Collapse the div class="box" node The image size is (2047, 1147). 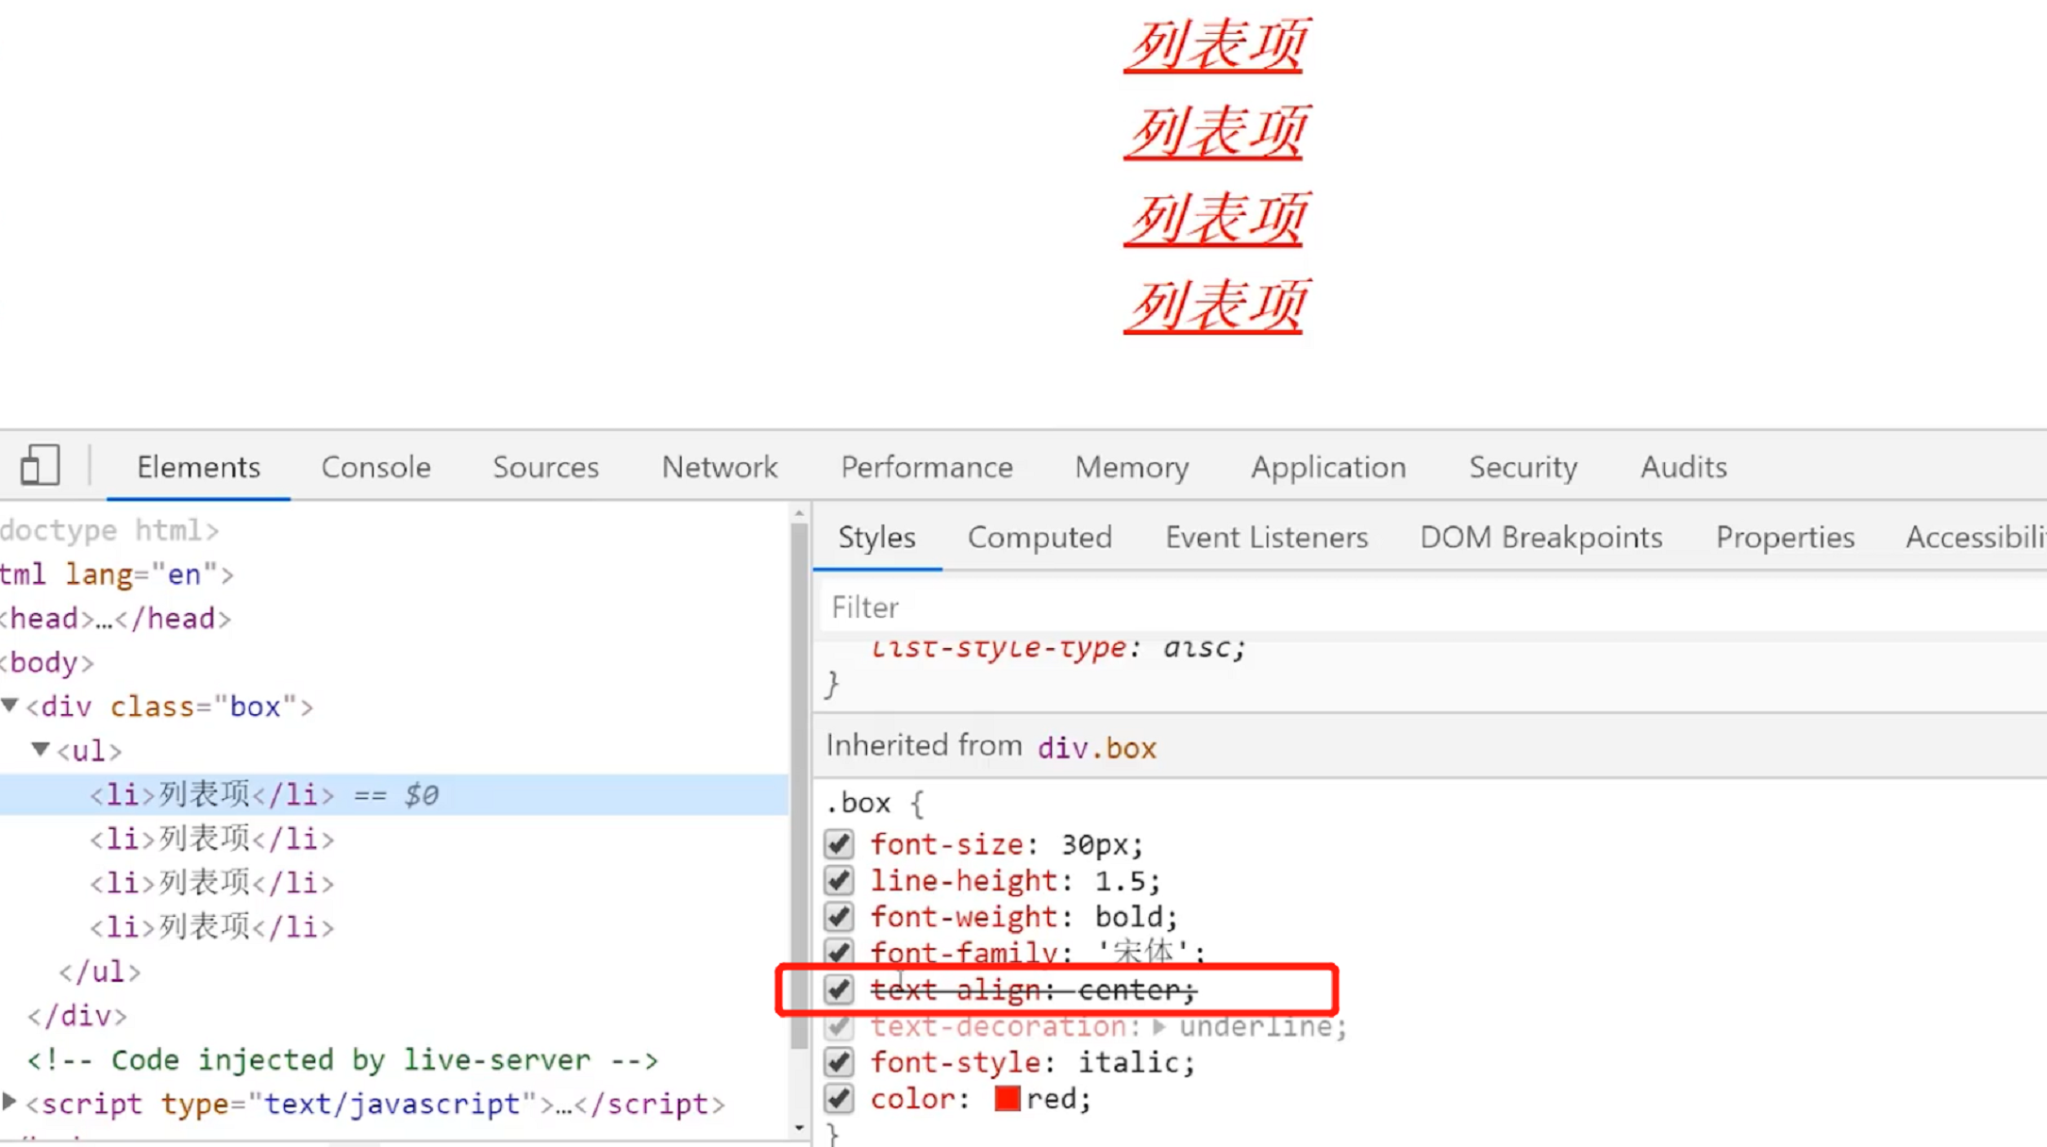pyautogui.click(x=10, y=705)
